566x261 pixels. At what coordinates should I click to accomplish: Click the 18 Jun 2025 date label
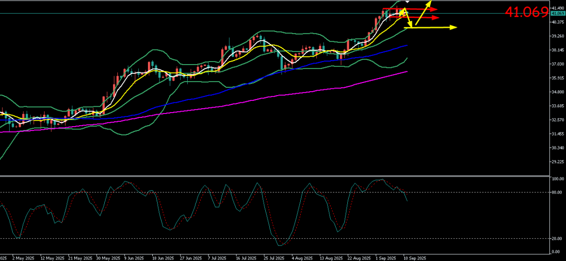162,259
